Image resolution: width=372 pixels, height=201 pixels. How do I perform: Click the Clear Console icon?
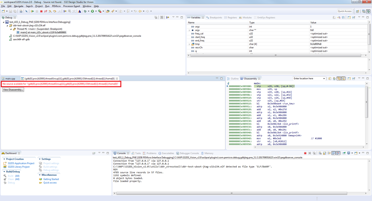pos(320,153)
